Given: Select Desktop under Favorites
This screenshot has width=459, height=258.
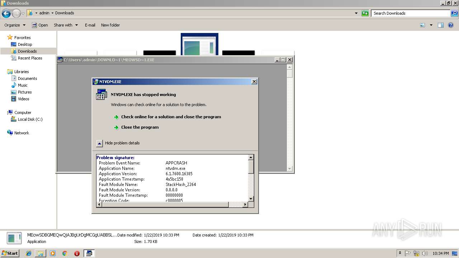Looking at the screenshot, I should coord(25,44).
